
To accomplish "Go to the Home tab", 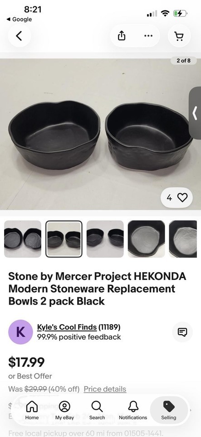I will [32, 410].
